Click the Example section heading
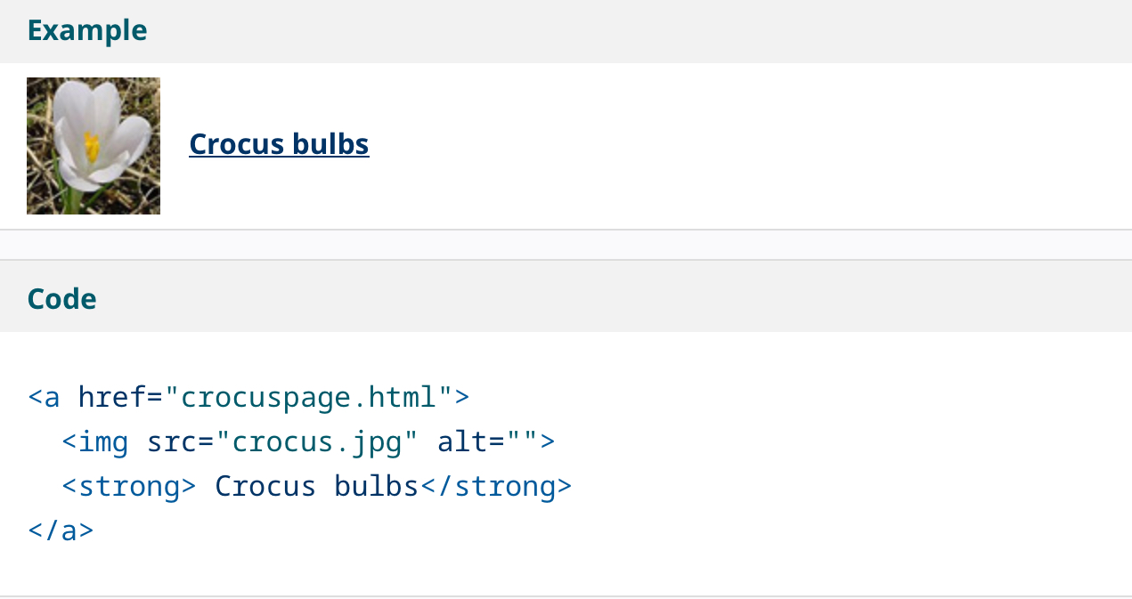This screenshot has width=1132, height=599. click(87, 30)
